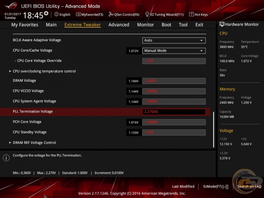
Task: Expand CPU overclocking temperature control
Action: [x=44, y=71]
